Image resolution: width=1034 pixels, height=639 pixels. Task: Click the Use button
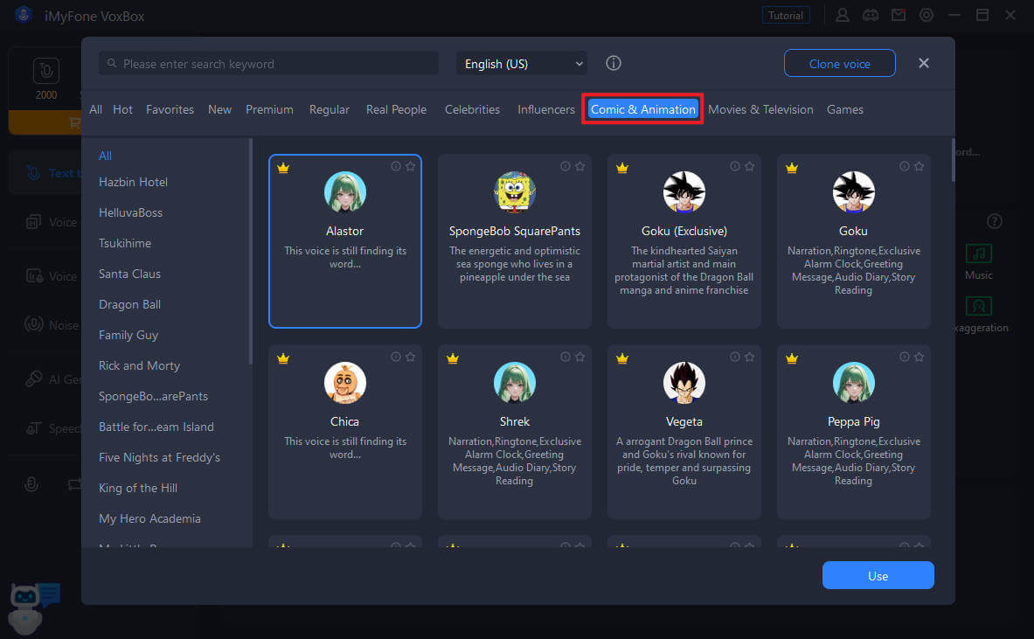(x=878, y=575)
